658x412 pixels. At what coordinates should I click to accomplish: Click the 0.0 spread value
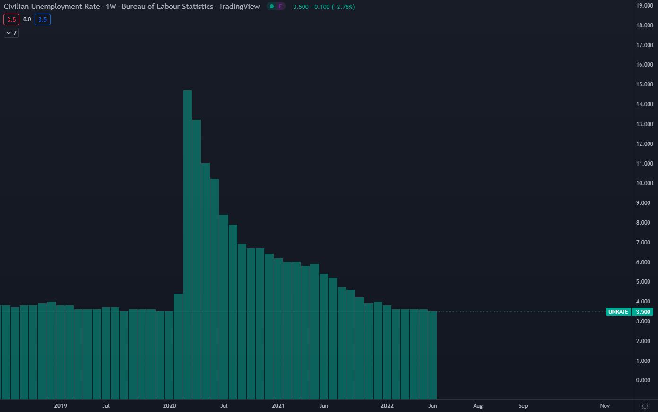pyautogui.click(x=27, y=20)
